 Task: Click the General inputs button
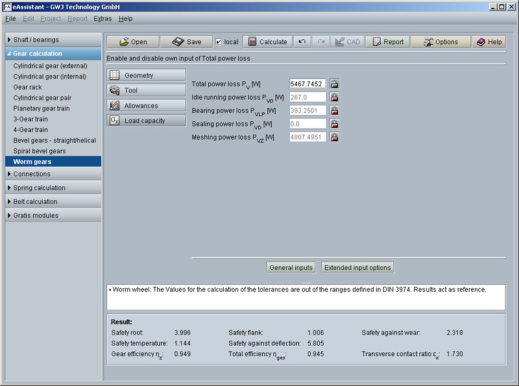click(291, 267)
